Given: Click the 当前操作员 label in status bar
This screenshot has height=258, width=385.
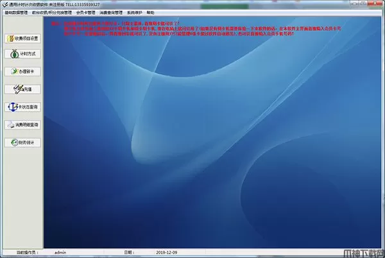Looking at the screenshot, I should 27,252.
